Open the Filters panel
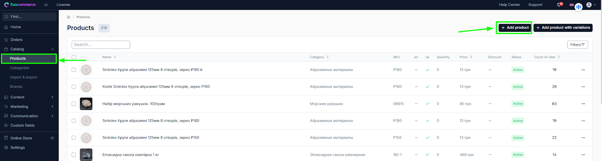Viewport: 602px width, 161px height. tap(578, 45)
